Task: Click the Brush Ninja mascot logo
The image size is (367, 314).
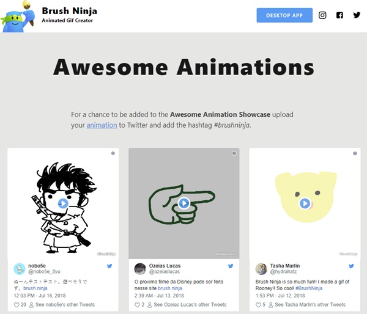Action: pos(18,16)
